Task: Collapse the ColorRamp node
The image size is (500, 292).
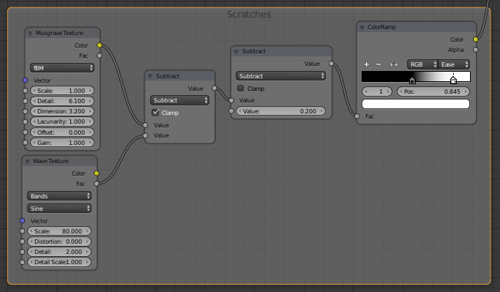Action: [x=362, y=28]
